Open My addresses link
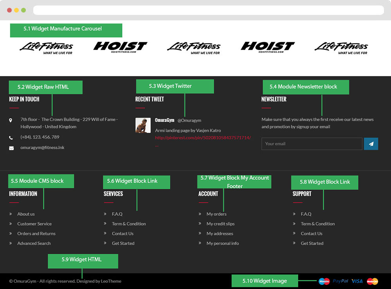Viewport: 391px width, 289px height. coord(220,233)
